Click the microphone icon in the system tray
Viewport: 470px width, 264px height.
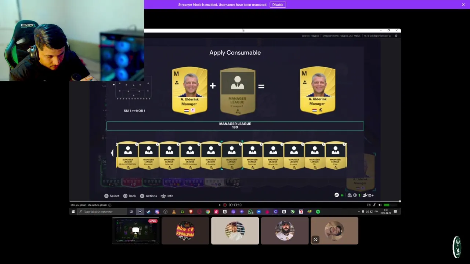[363, 212]
